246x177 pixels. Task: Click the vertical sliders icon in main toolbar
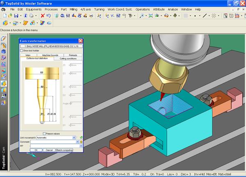coord(68,16)
